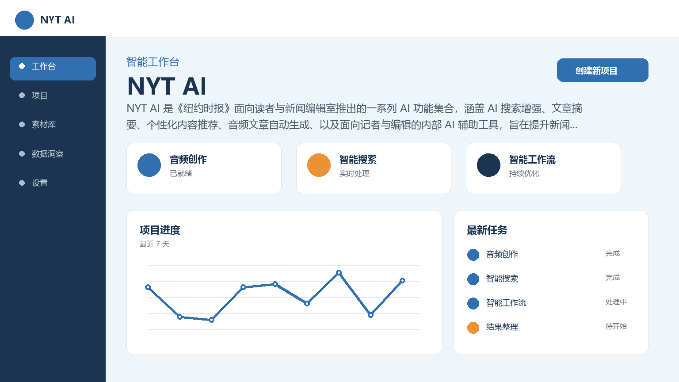Click the 创建新项目 button
679x382 pixels.
click(603, 70)
